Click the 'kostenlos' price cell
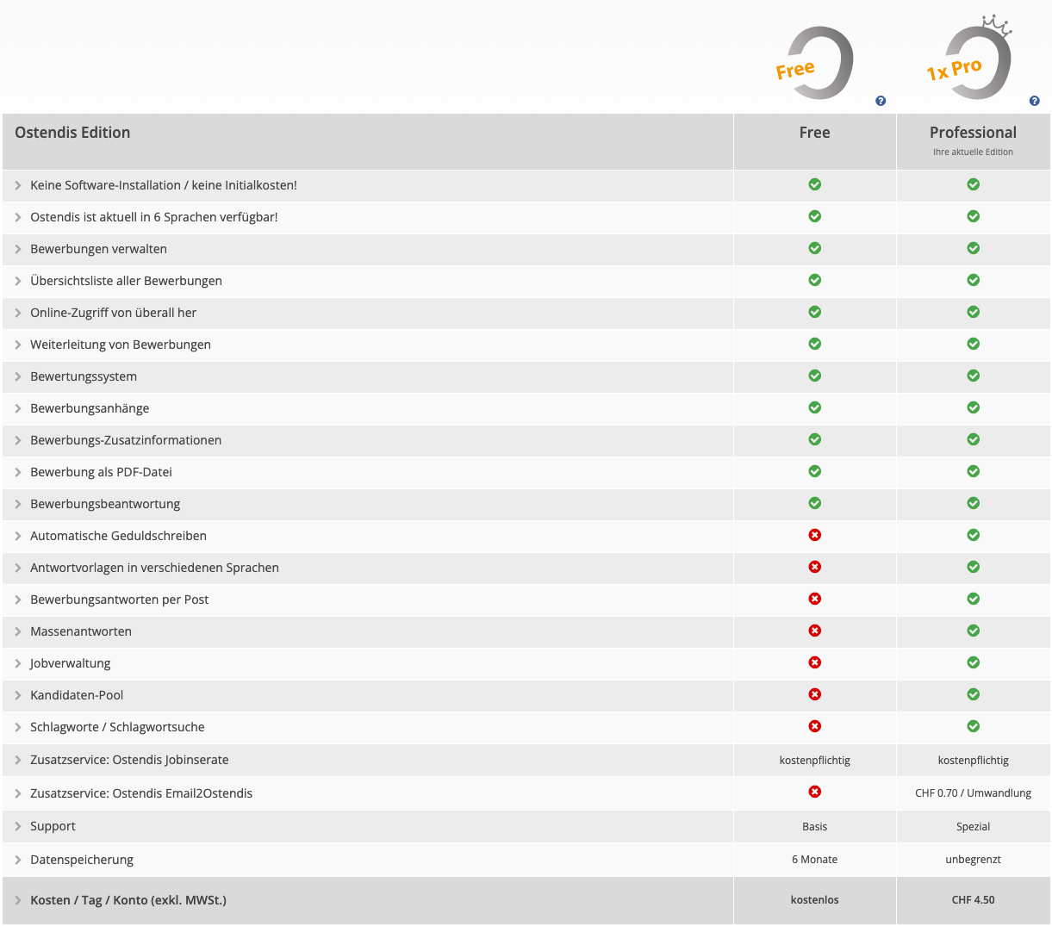The height and width of the screenshot is (926, 1052). pyautogui.click(x=815, y=900)
